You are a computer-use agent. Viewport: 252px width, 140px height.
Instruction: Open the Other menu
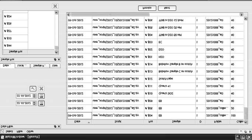30,131
